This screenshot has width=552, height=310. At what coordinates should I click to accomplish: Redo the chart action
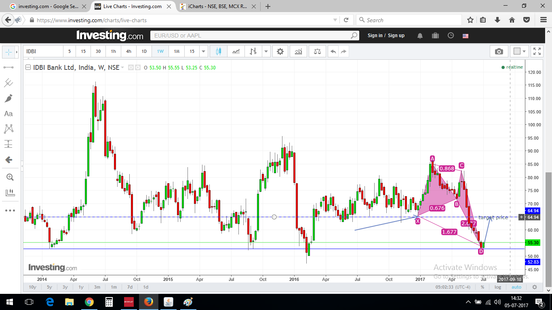coord(343,51)
